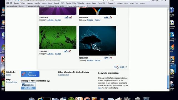Open the MSN desktop icon

pyautogui.click(x=172, y=48)
